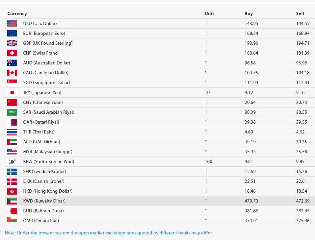
Task: Click the Kuwait flag icon
Action: [12, 201]
